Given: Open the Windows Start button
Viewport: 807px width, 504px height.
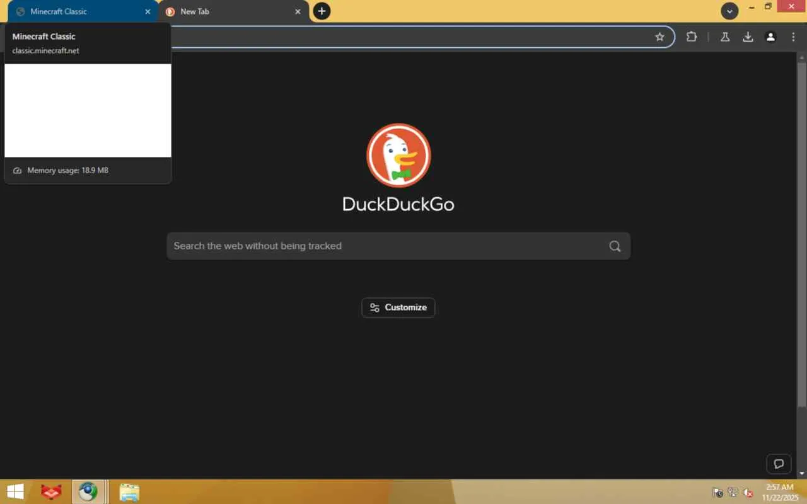Looking at the screenshot, I should tap(15, 491).
